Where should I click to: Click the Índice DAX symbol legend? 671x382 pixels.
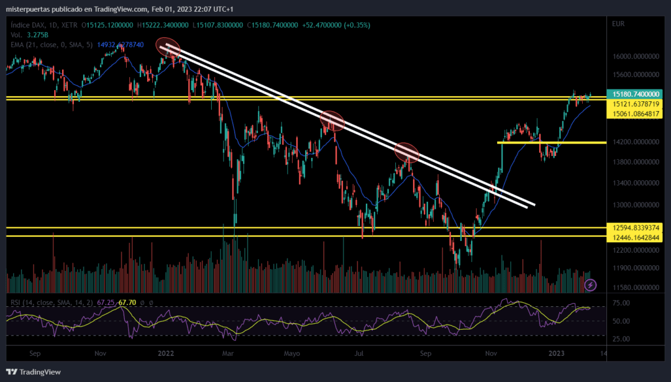tap(44, 25)
